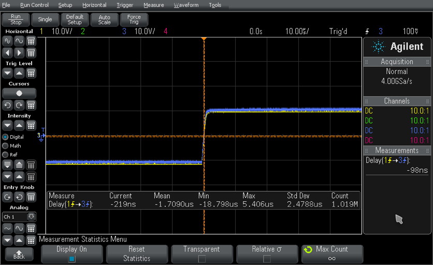
Task: Select the Math radio button
Action: [x=5, y=146]
